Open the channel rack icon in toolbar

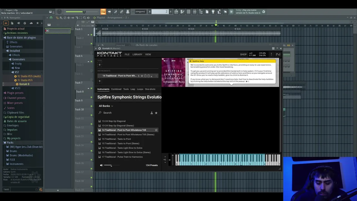(189, 11)
